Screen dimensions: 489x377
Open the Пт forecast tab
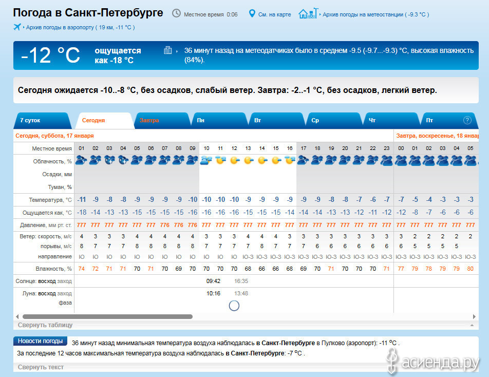(x=429, y=120)
